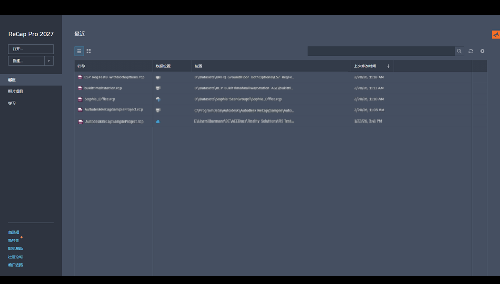500x284 pixels.
Task: Open the 社区论坛 link
Action: (x=16, y=257)
